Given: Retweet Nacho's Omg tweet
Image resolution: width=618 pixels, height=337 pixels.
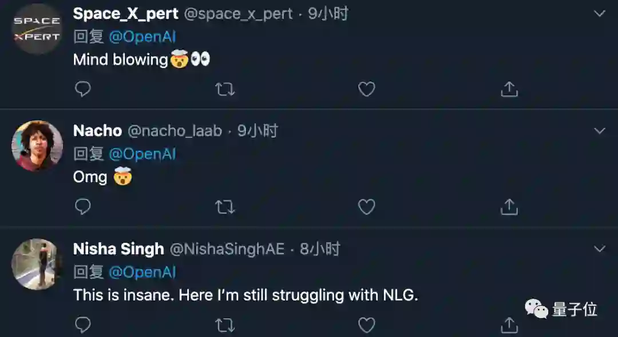Looking at the screenshot, I should tap(225, 207).
